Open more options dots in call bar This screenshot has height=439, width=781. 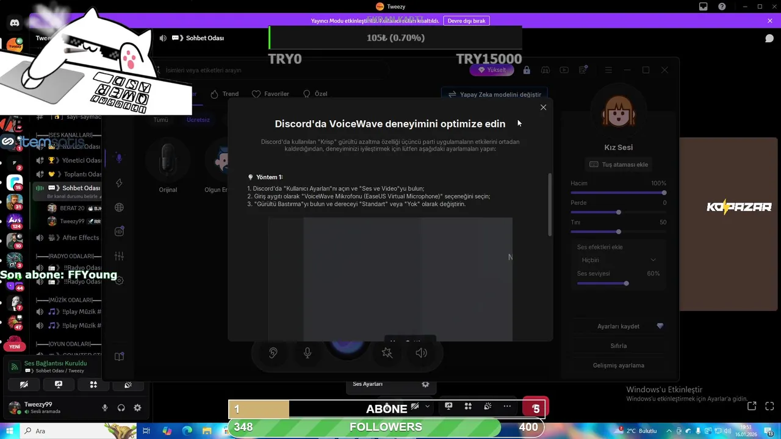point(507,406)
